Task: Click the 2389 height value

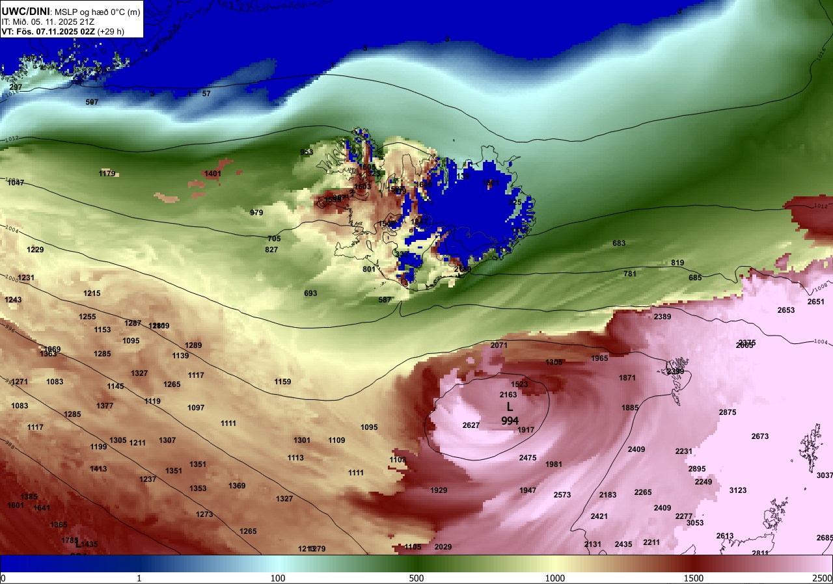Action: (662, 317)
